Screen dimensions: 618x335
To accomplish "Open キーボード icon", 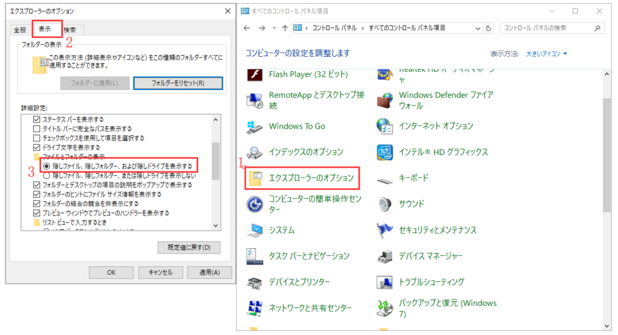I will (384, 180).
